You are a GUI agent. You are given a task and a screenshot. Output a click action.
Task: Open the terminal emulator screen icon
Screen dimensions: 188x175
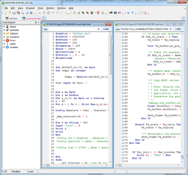click(x=115, y=13)
